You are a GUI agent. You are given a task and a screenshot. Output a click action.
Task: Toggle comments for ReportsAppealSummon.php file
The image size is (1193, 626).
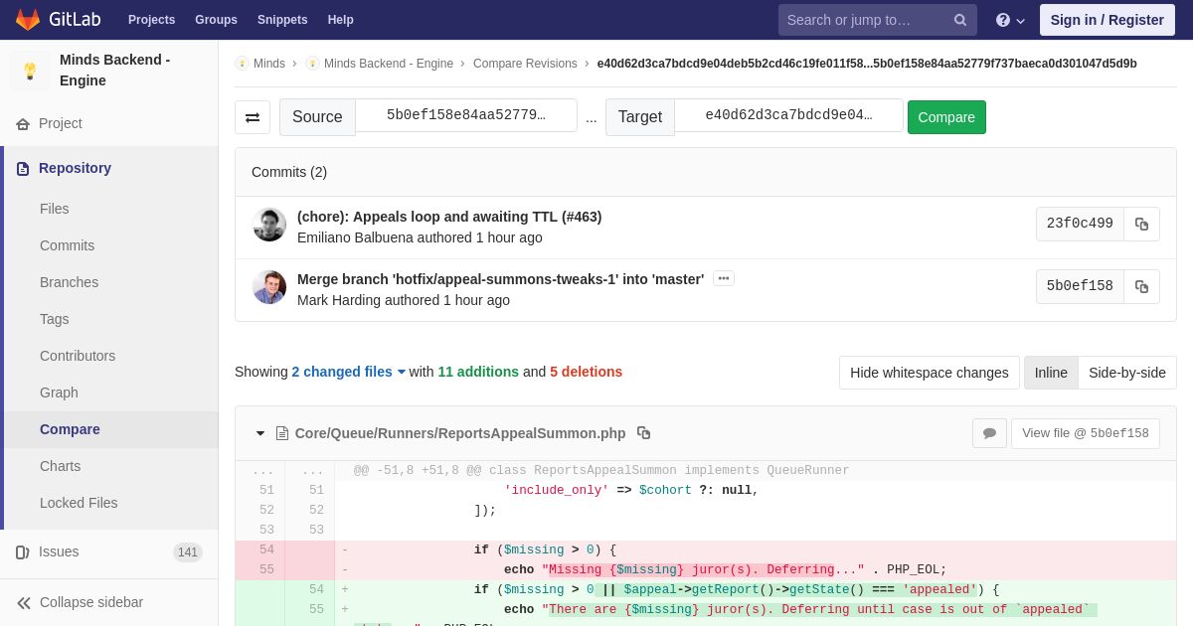coord(989,433)
